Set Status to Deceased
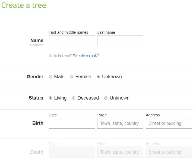Viewport: 193px width, 161px height. 74,98
